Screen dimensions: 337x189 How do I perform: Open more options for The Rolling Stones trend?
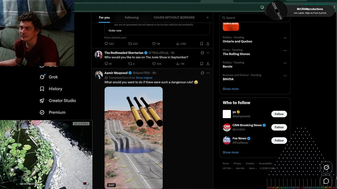coord(285,51)
